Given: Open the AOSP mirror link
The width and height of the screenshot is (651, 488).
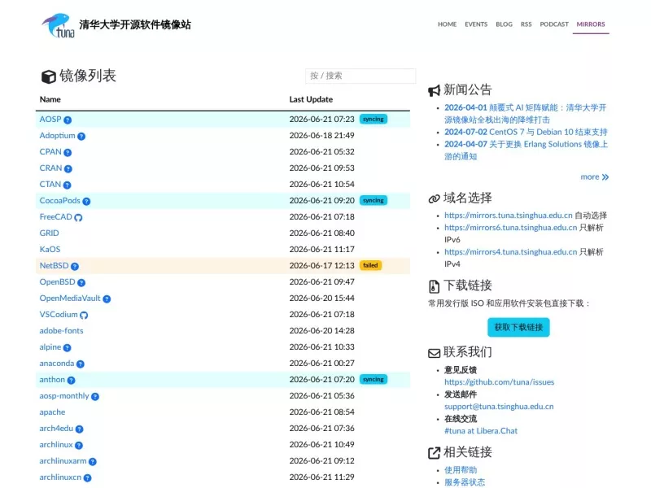Looking at the screenshot, I should pyautogui.click(x=50, y=119).
